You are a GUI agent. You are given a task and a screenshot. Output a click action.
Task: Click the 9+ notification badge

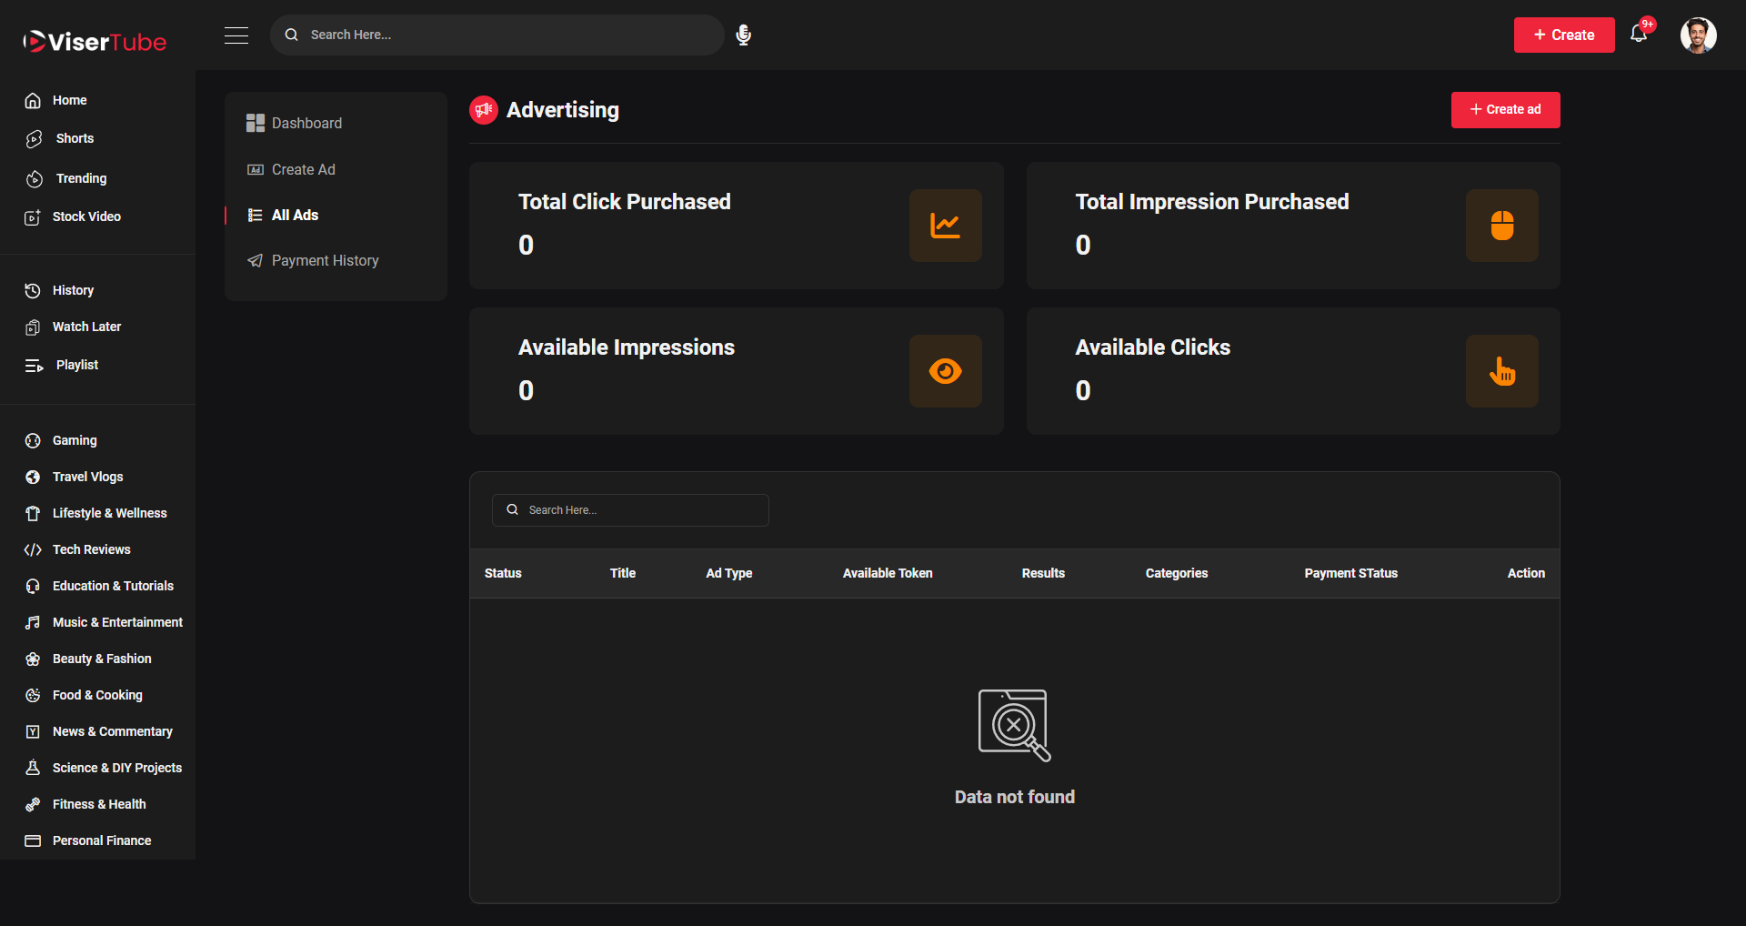point(1649,25)
